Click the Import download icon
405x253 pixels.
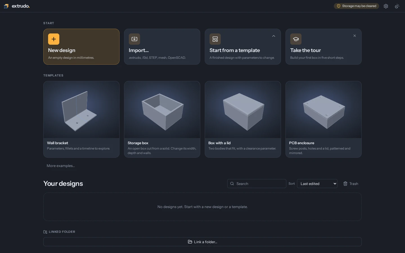[134, 39]
